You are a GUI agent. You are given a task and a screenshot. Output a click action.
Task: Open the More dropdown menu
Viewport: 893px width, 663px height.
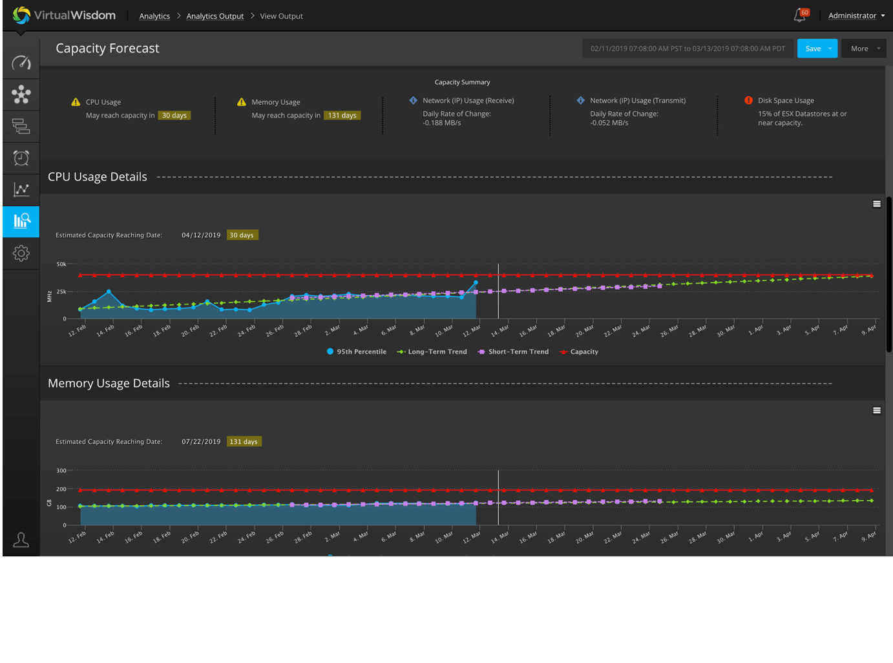click(x=863, y=48)
